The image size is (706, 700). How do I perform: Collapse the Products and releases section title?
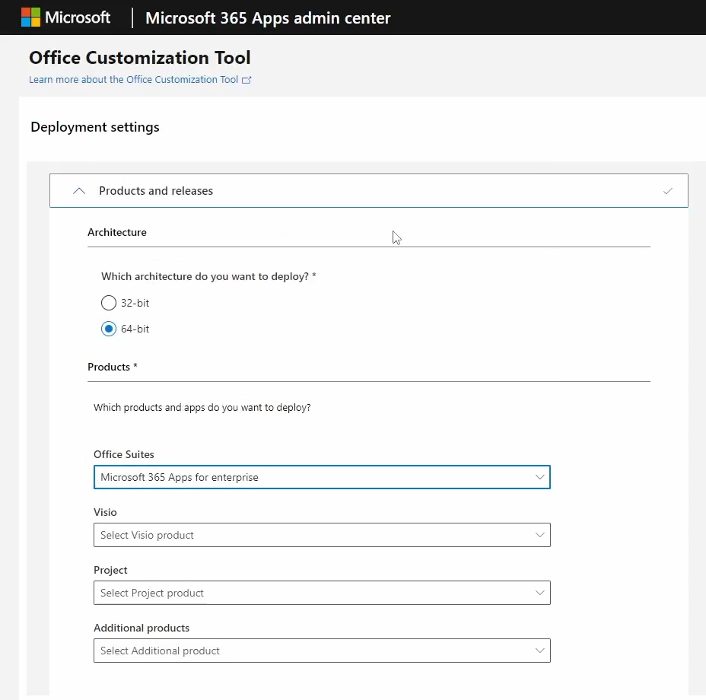[156, 191]
